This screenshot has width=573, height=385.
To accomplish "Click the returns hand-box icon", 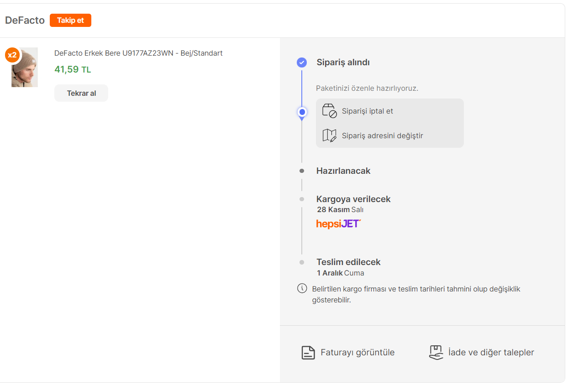I will (436, 352).
